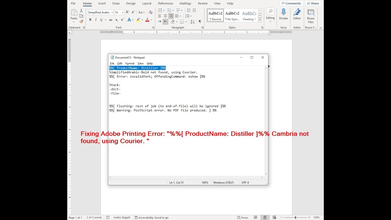Click the Shading paint bucket icon
This screenshot has height=220, width=391.
(173, 22)
